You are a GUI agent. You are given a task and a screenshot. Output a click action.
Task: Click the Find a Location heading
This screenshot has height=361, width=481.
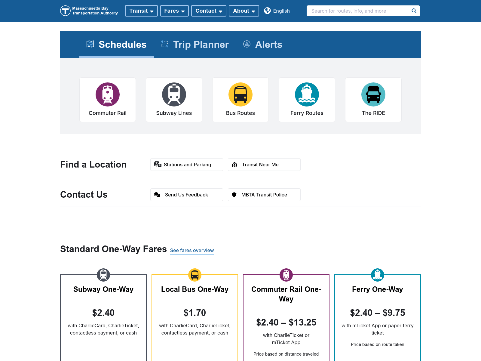coord(93,165)
